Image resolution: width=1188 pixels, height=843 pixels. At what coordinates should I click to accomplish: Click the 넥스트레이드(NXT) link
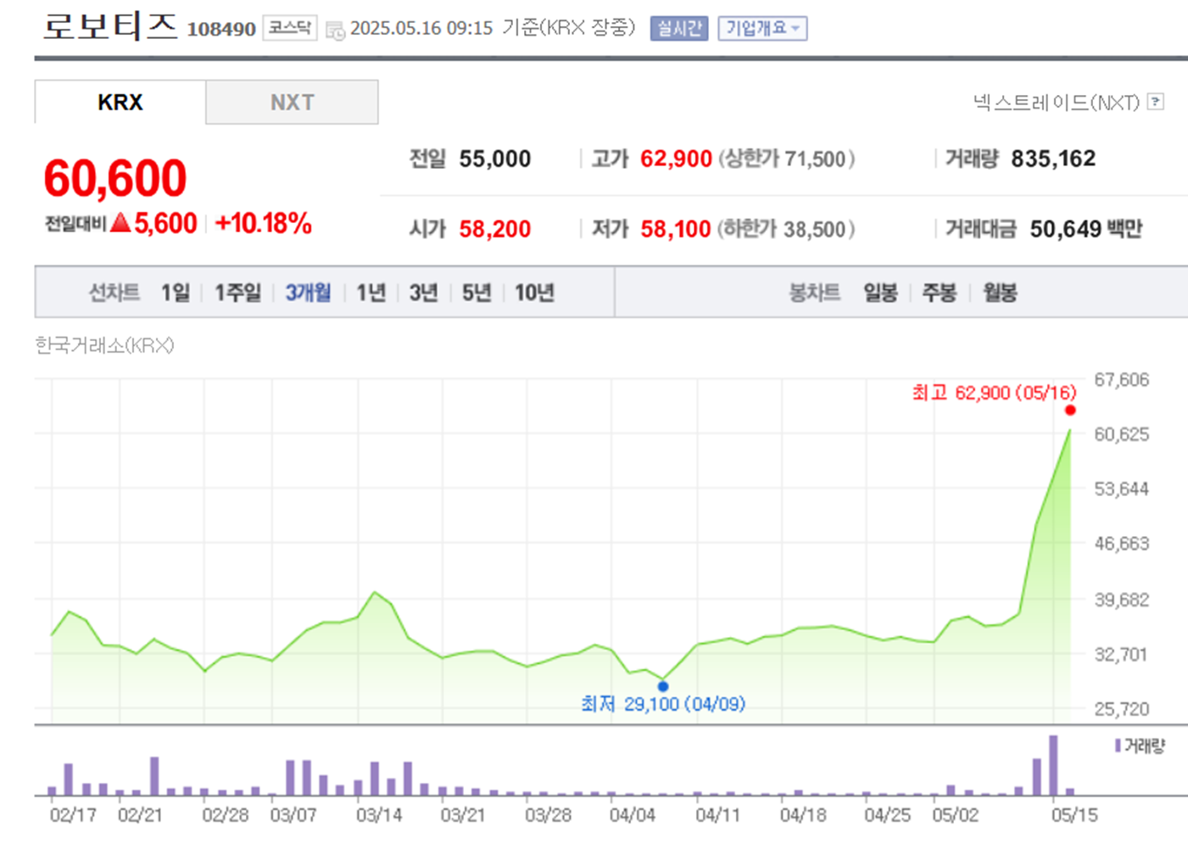click(1057, 103)
